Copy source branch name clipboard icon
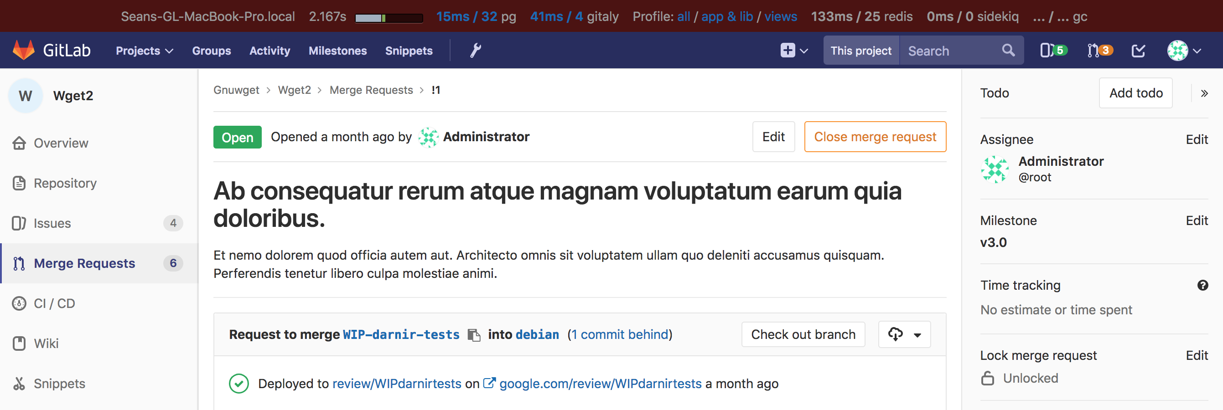 (x=473, y=335)
